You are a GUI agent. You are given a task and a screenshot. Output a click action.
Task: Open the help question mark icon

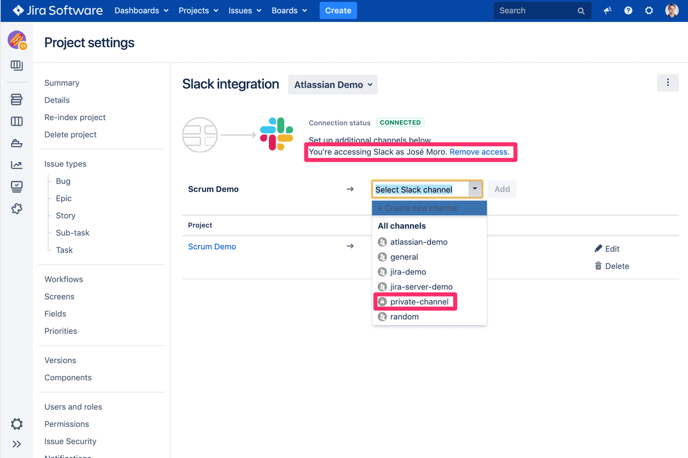(x=628, y=10)
